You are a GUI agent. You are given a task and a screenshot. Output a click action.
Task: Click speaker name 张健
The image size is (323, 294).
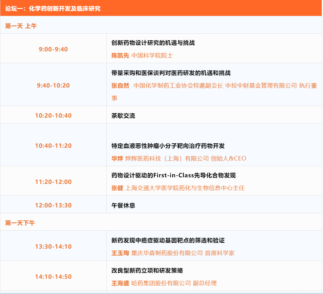(117, 188)
